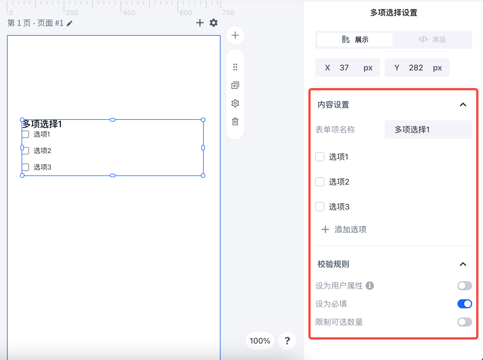Tick the 选项1 checkbox on the canvas

click(26, 134)
